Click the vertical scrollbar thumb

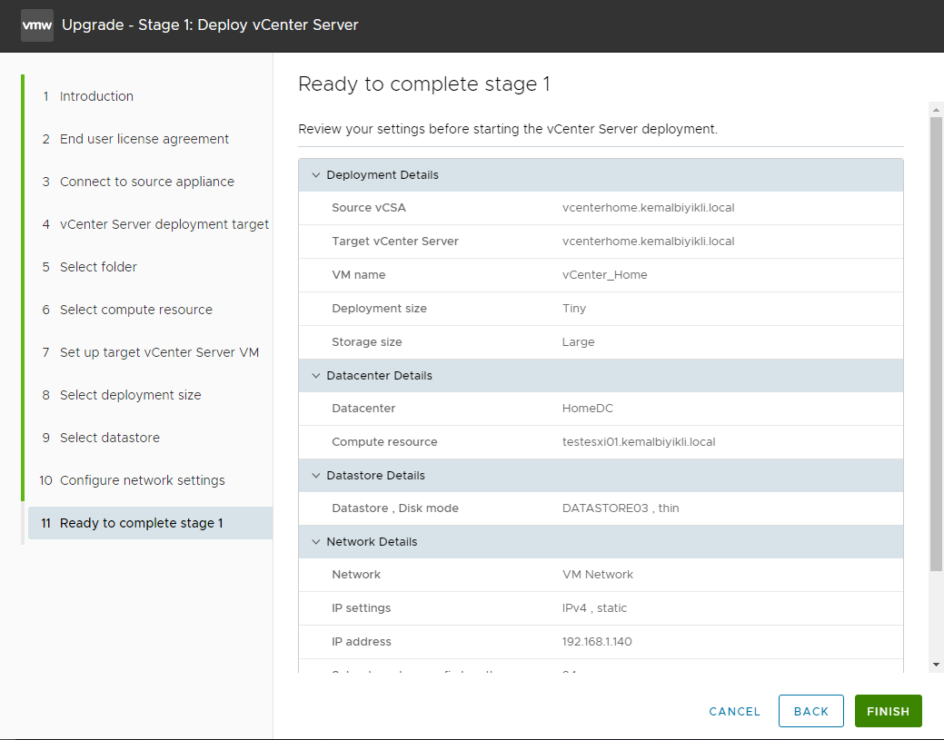click(936, 344)
